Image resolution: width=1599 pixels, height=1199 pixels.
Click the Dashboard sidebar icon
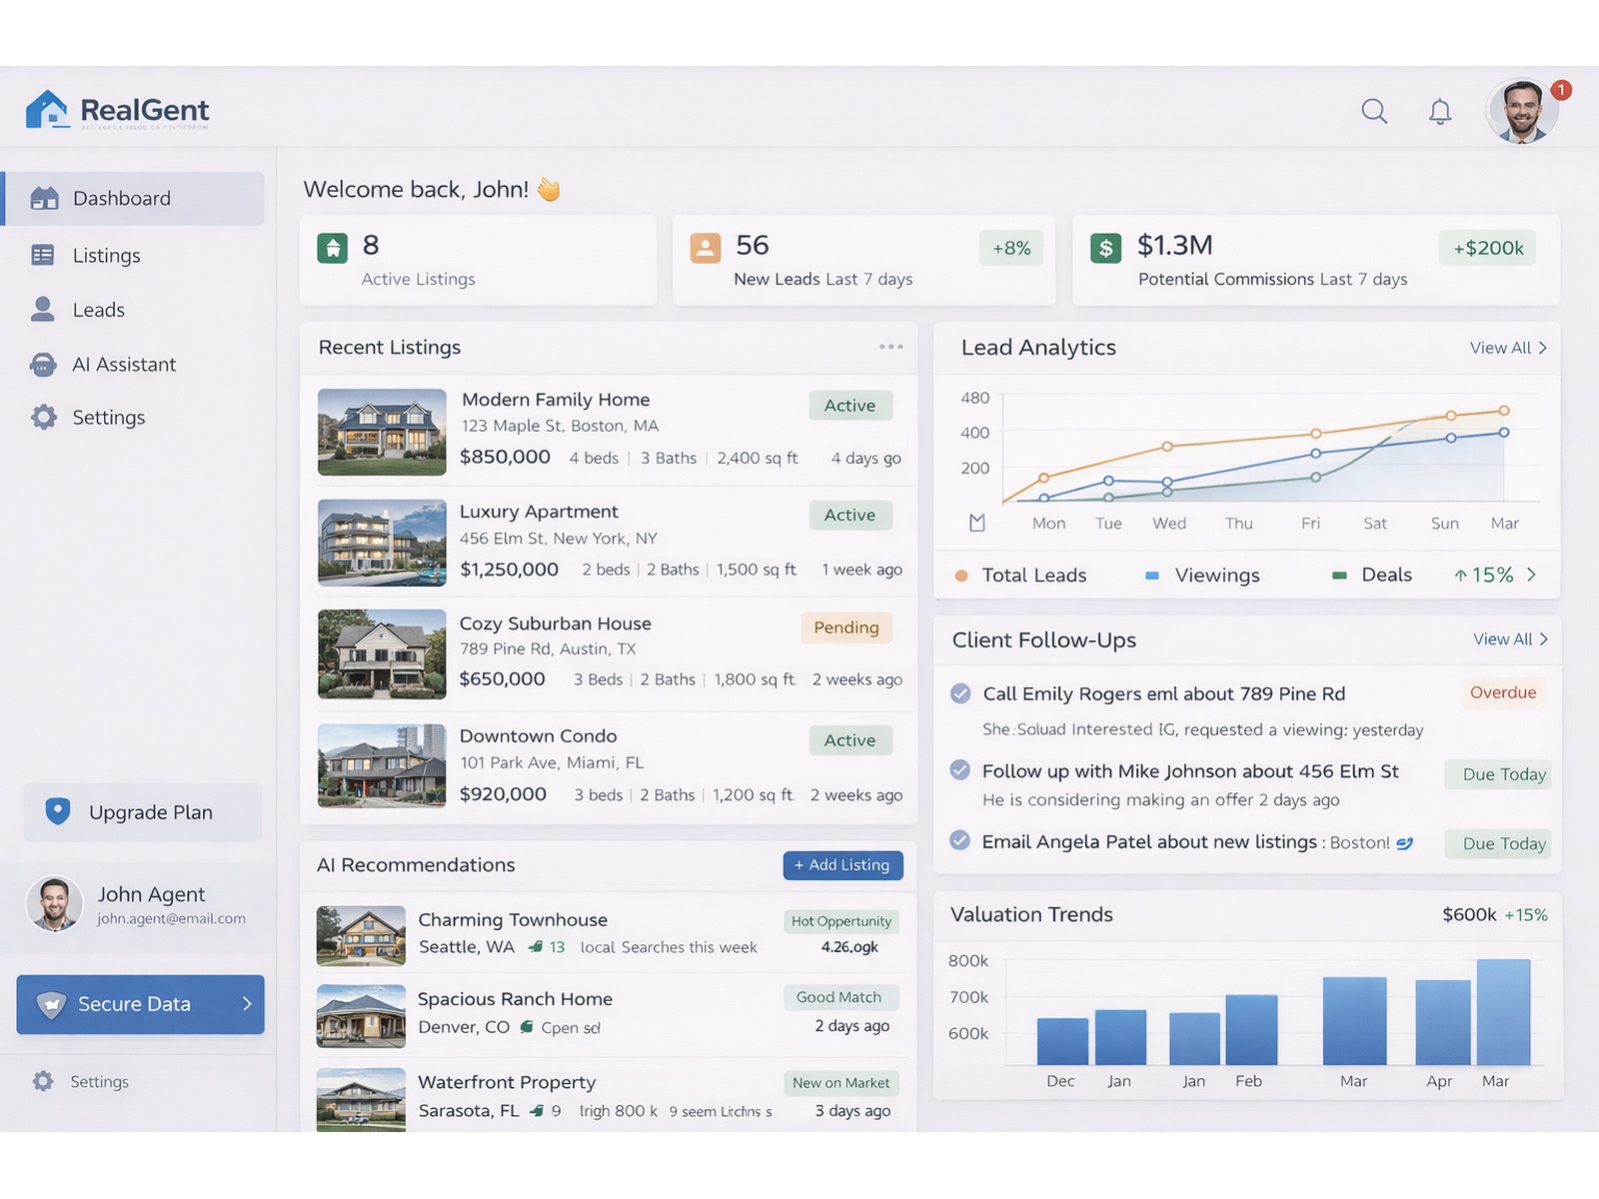(44, 198)
